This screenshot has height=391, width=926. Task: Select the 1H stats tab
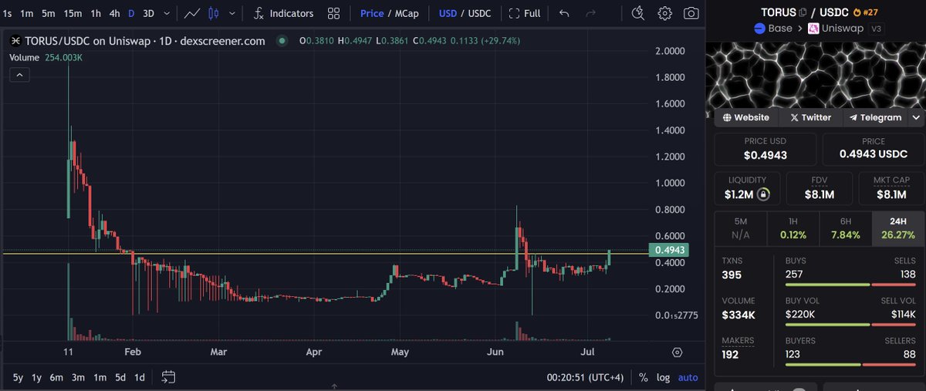pos(793,229)
